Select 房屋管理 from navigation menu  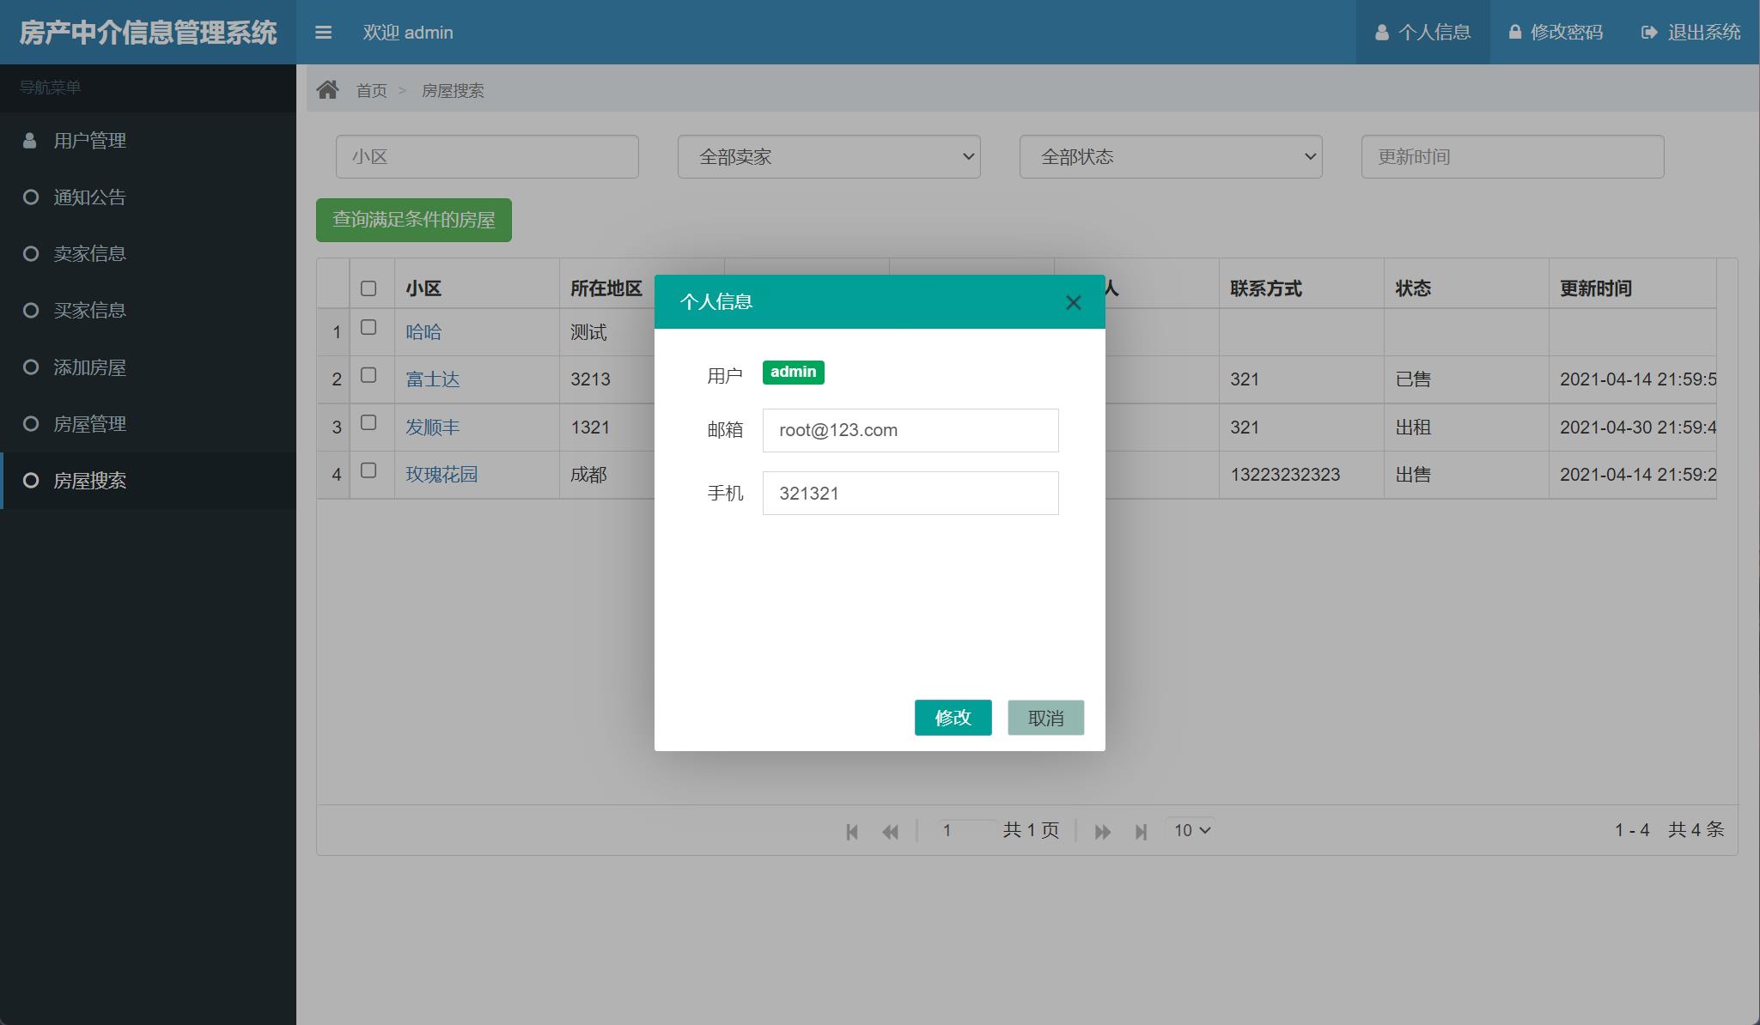pyautogui.click(x=89, y=424)
